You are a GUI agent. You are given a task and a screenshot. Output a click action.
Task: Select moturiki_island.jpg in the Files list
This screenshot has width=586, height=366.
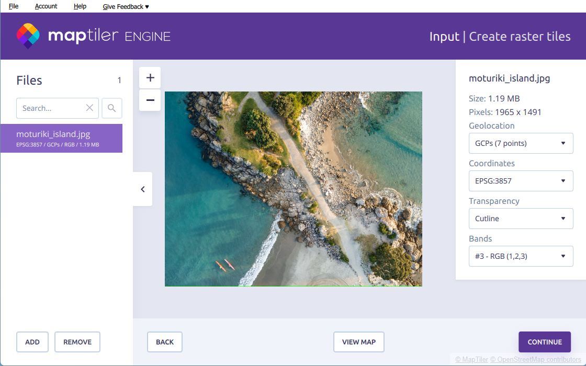coord(61,138)
